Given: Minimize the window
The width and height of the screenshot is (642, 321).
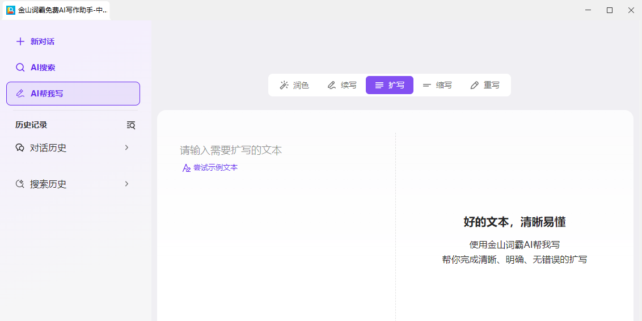Looking at the screenshot, I should coord(588,10).
